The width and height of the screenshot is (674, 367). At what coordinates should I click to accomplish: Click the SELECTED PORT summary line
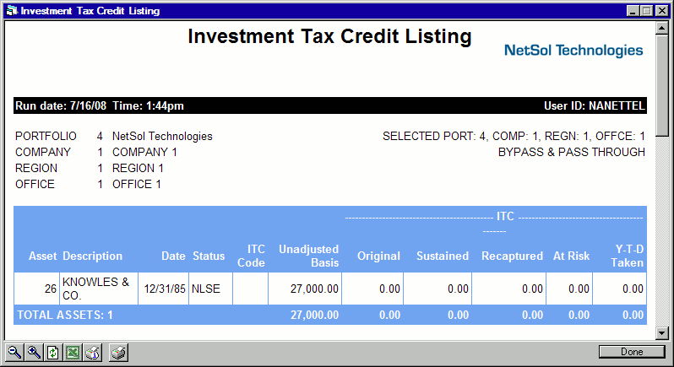(x=514, y=136)
